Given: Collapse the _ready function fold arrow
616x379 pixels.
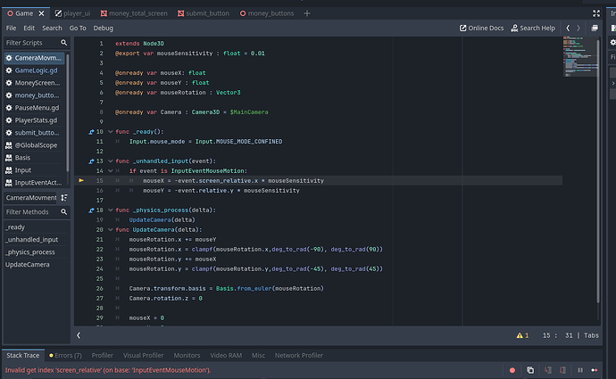Looking at the screenshot, I should pyautogui.click(x=111, y=132).
